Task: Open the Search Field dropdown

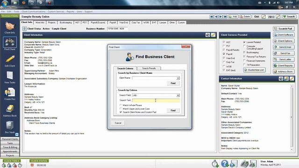Action: (178, 95)
